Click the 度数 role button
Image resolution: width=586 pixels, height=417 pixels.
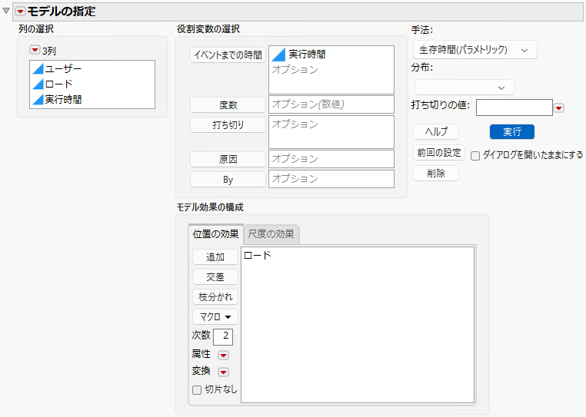coord(228,105)
